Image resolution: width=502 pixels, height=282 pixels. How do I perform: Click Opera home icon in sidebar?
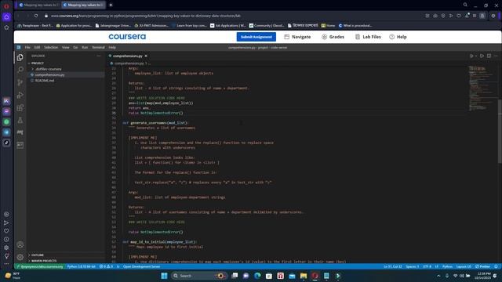(x=6, y=17)
